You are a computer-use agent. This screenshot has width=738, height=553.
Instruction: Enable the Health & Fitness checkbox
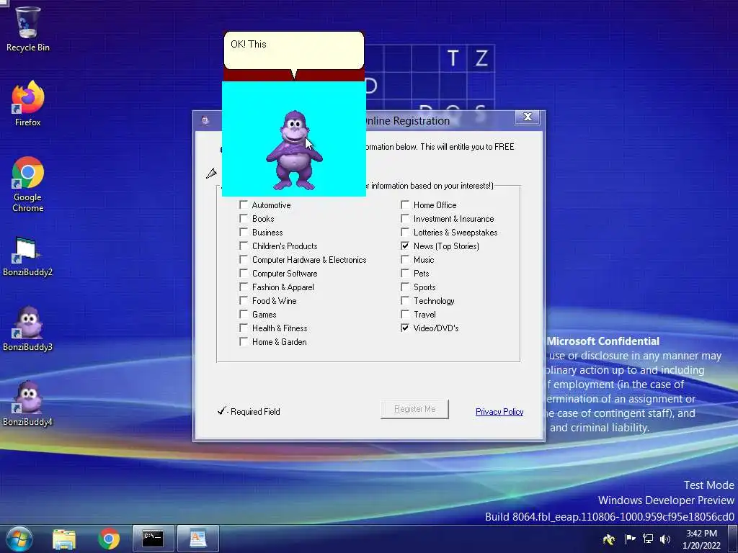244,328
